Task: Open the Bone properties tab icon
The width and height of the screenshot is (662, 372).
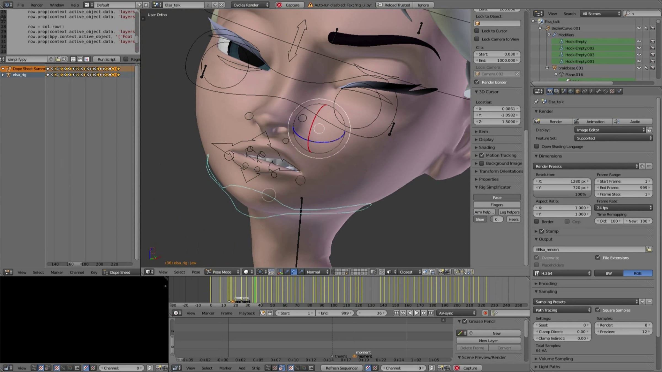Action: coord(598,91)
